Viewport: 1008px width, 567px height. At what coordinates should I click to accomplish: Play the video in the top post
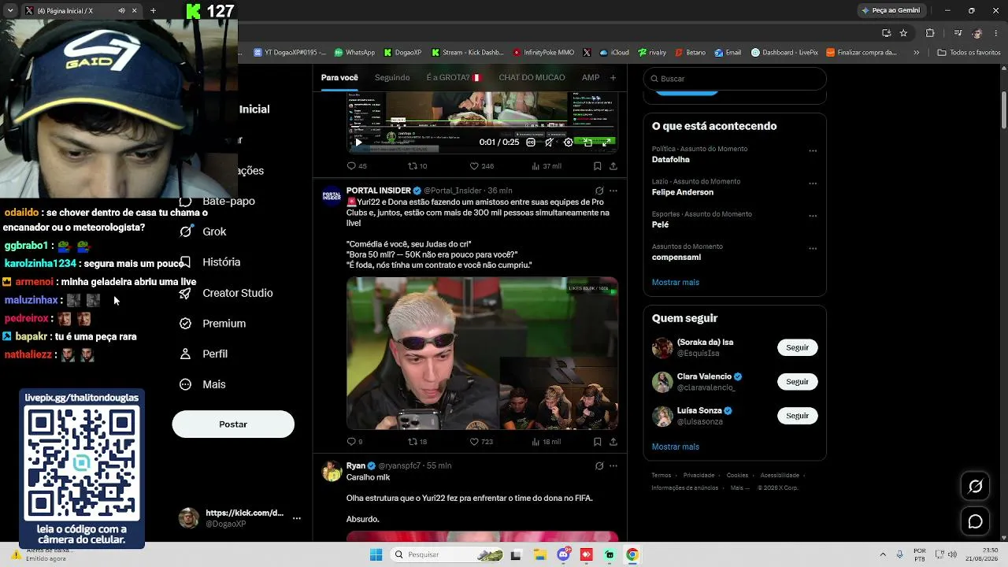(x=358, y=143)
